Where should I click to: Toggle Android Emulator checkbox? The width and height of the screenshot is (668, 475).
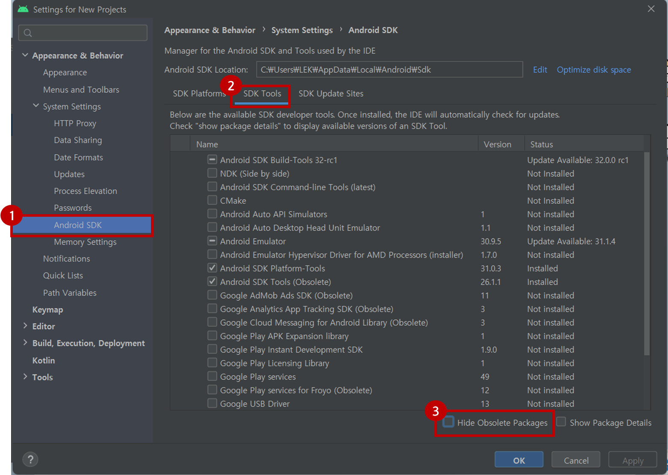click(212, 241)
